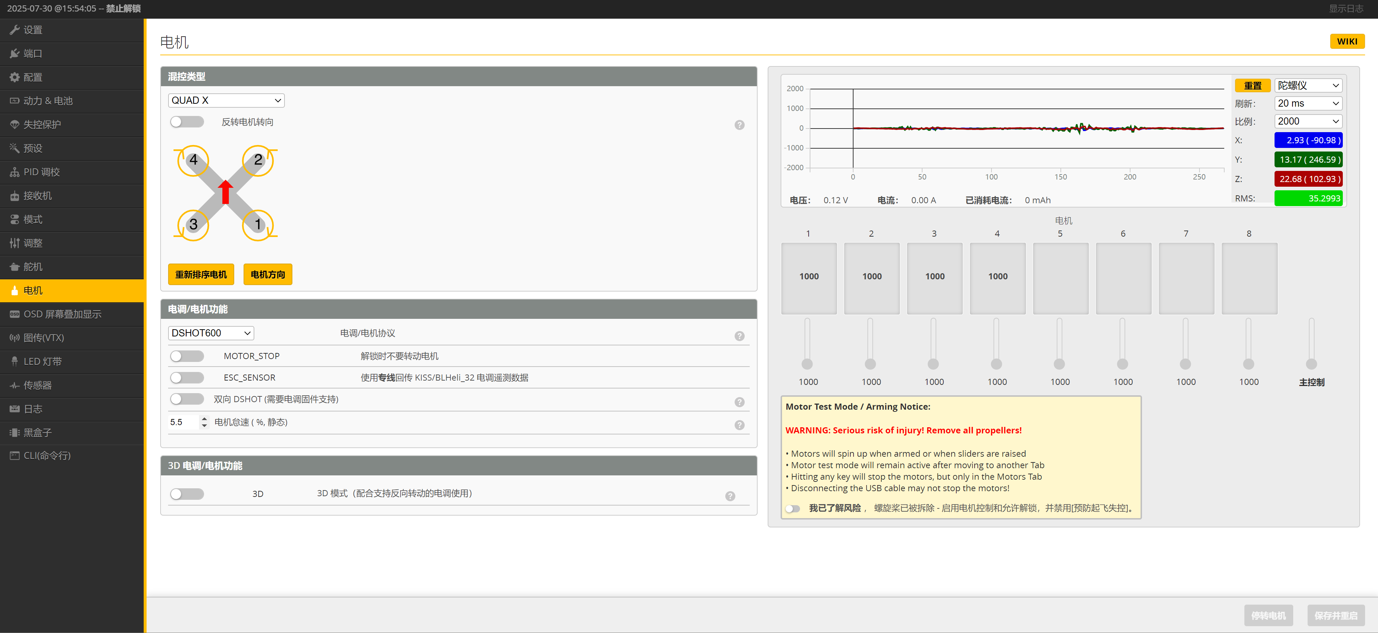
Task: Click the help icon for 反转电机转向
Action: click(739, 125)
